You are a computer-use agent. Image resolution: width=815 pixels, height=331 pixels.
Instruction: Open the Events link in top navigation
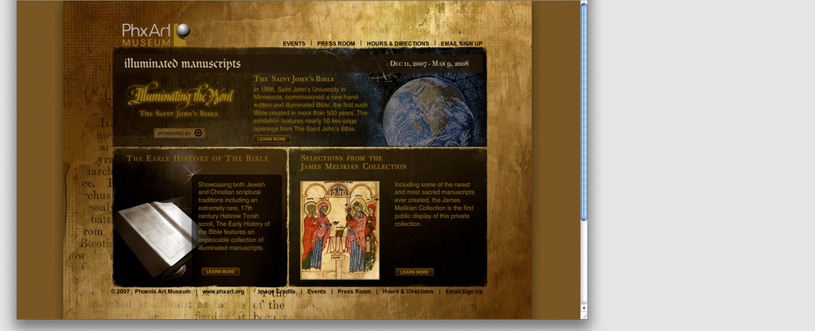point(294,44)
